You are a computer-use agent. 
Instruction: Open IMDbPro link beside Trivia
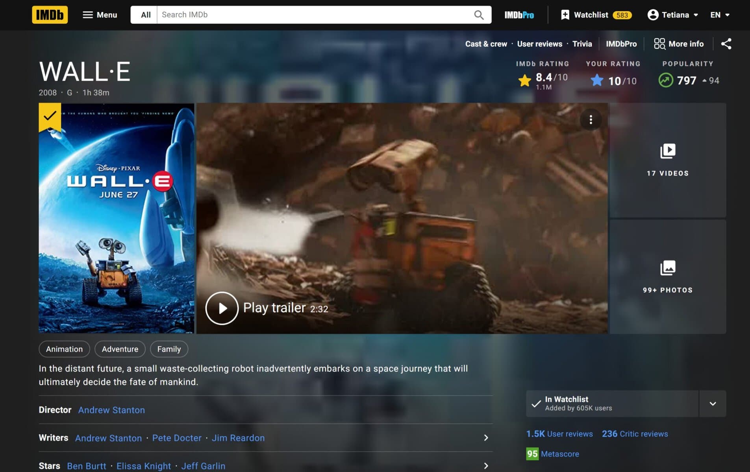pyautogui.click(x=621, y=44)
